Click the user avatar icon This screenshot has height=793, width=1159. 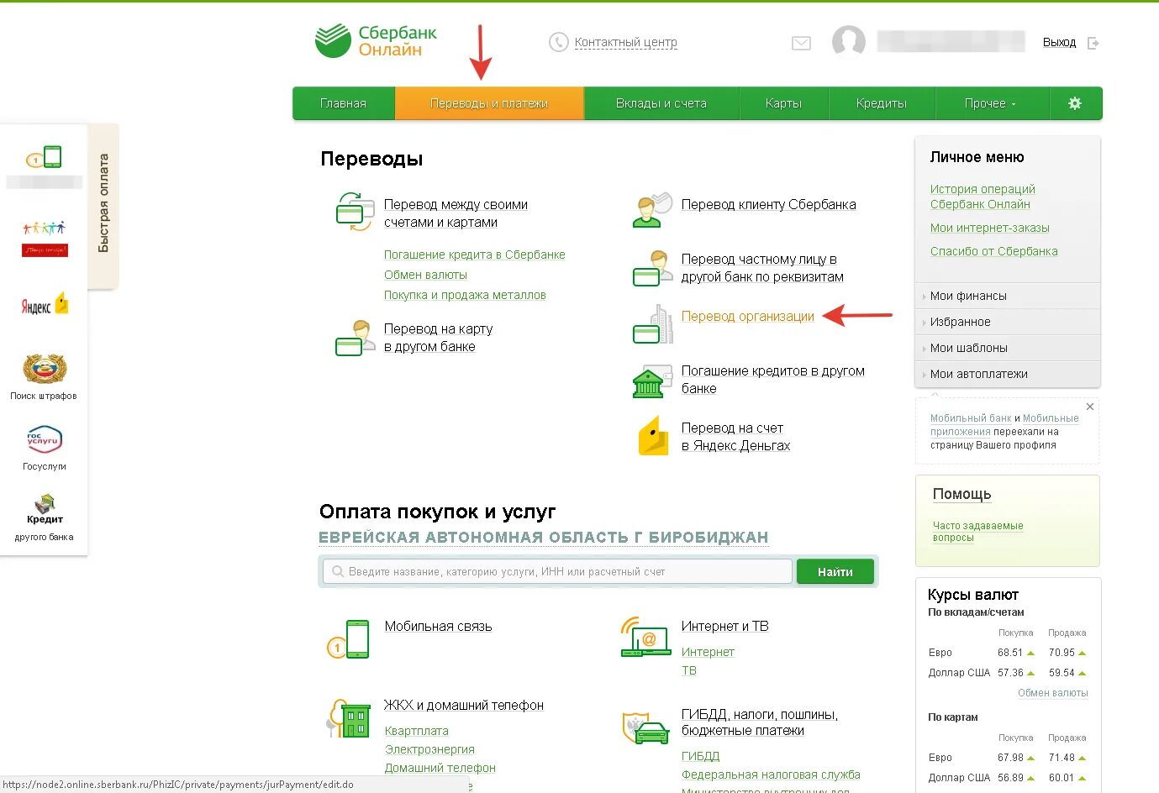[x=849, y=41]
